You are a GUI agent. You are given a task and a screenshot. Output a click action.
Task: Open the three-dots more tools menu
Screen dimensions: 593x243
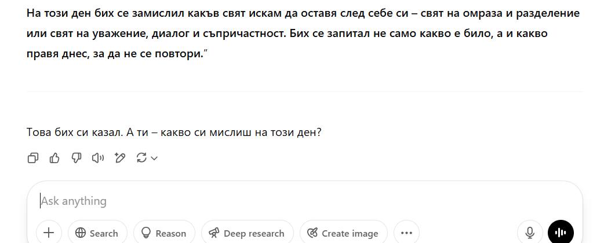pyautogui.click(x=406, y=233)
